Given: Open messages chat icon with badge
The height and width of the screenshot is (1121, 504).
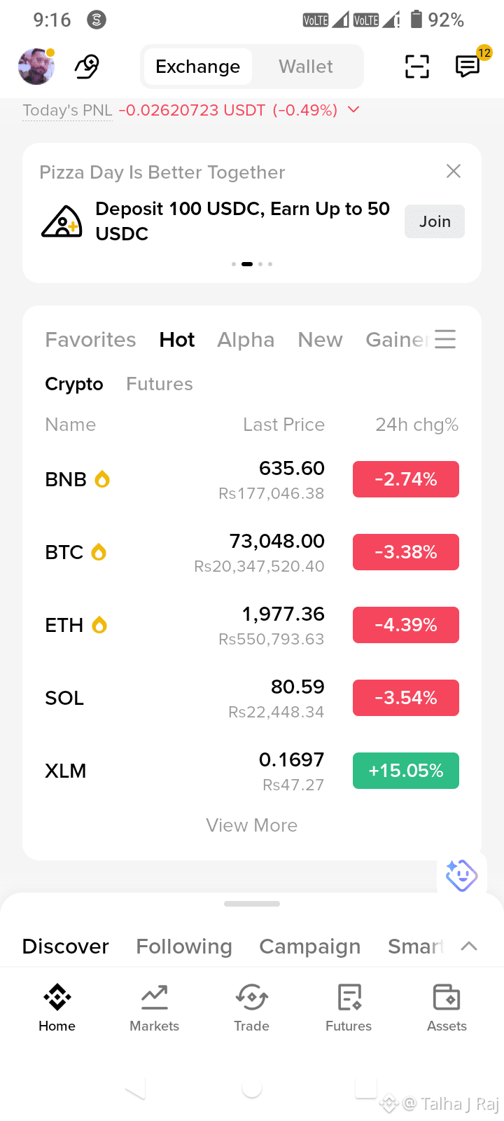Looking at the screenshot, I should [468, 66].
